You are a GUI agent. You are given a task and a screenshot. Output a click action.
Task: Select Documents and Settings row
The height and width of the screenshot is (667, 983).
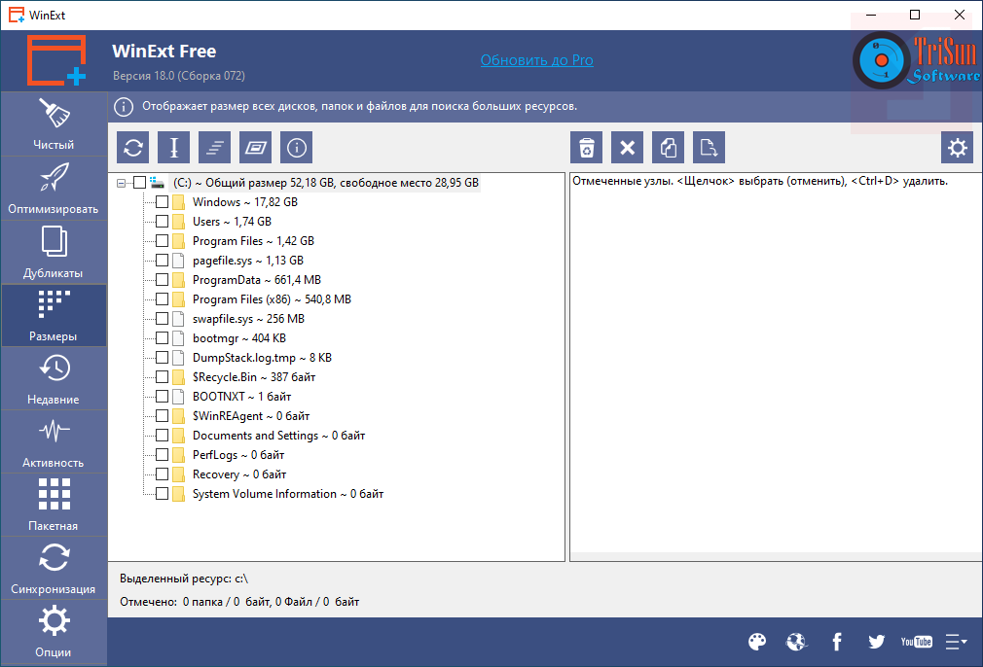pyautogui.click(x=278, y=436)
